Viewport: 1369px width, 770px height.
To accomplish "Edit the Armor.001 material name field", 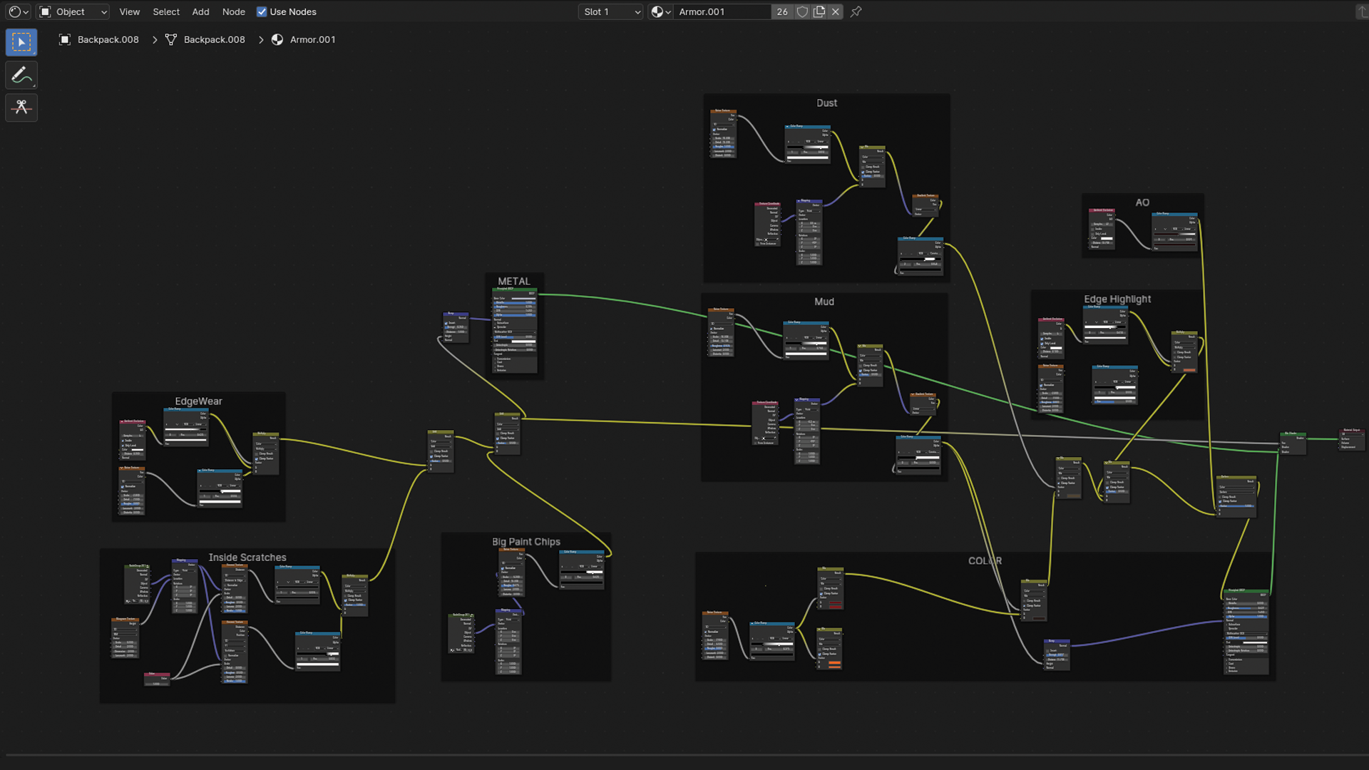I will [720, 11].
